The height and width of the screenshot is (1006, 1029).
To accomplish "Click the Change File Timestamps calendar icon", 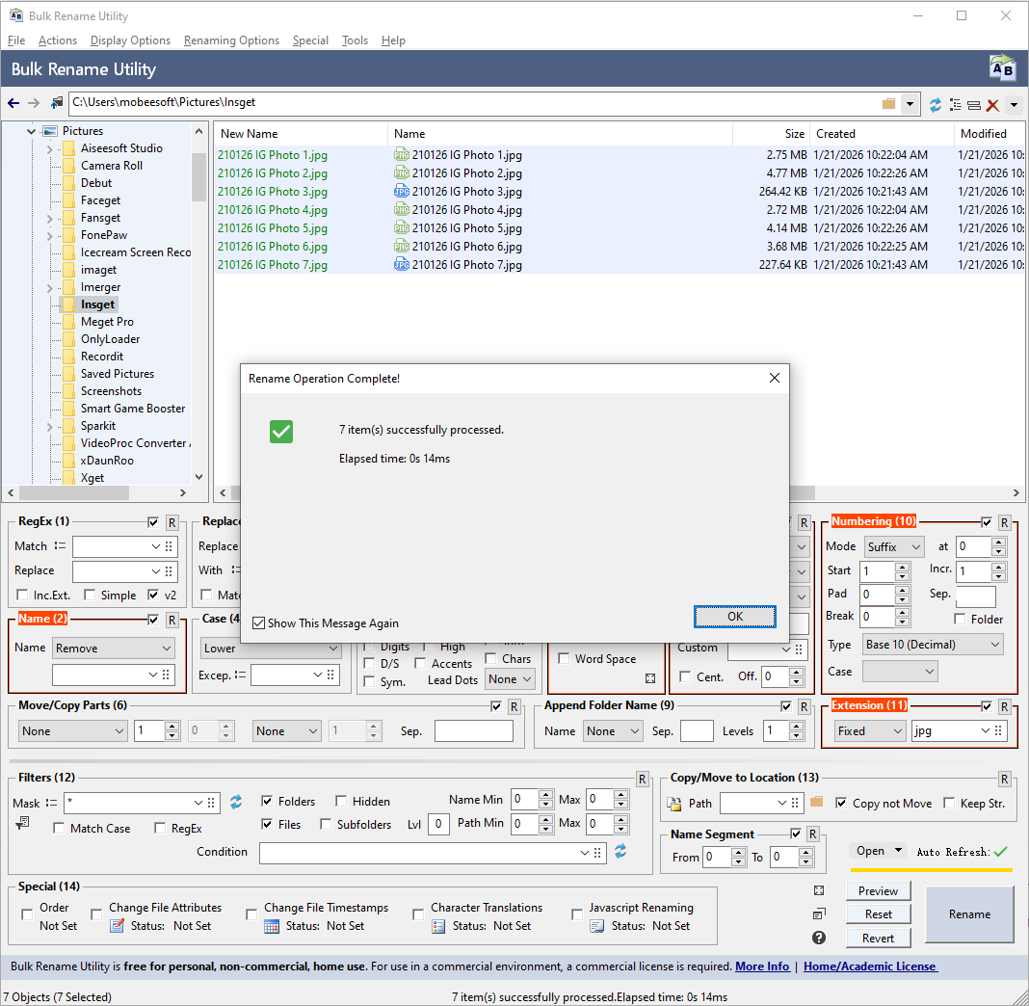I will (272, 926).
